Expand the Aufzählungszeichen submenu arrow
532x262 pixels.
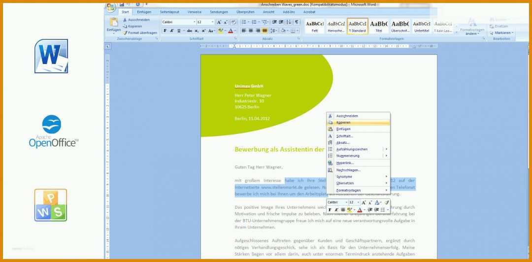[x=386, y=149]
